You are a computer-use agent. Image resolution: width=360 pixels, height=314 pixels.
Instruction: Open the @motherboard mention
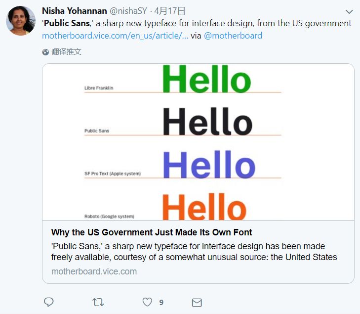tap(233, 36)
